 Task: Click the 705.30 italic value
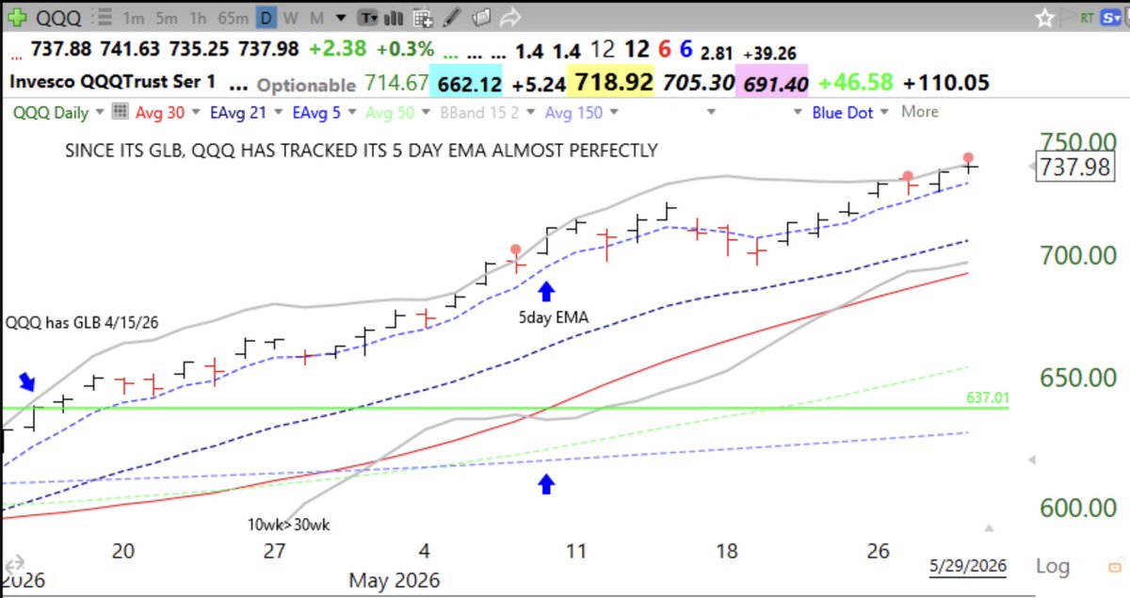coord(698,83)
